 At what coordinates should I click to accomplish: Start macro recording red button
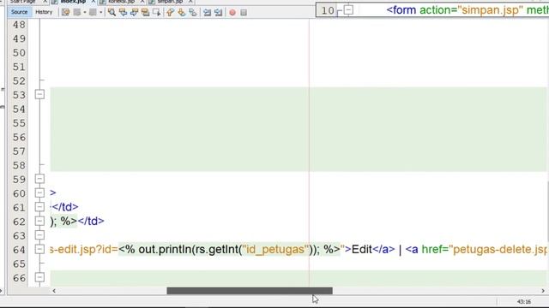232,13
